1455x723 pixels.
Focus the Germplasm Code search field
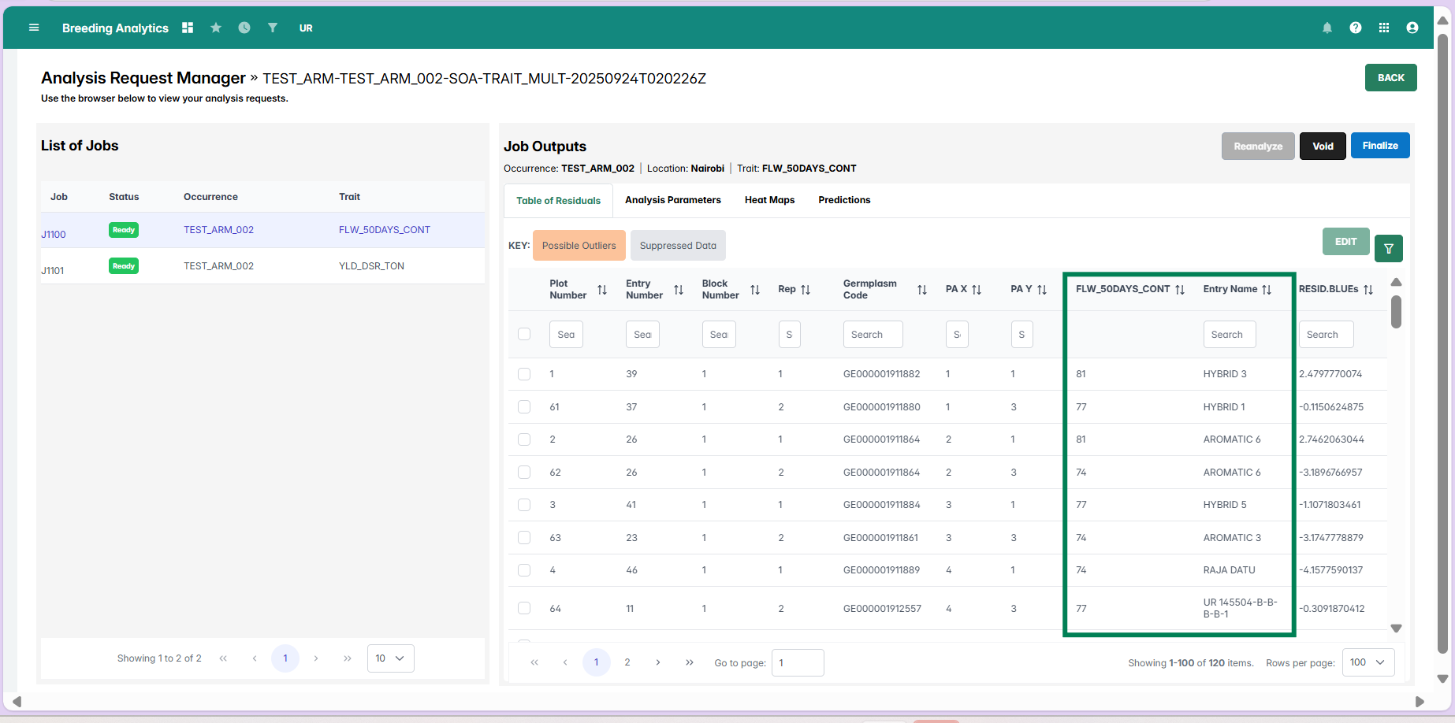[873, 335]
